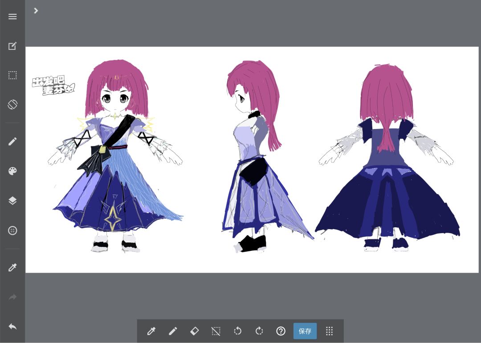The height and width of the screenshot is (343, 481).
Task: Toggle deselect selection icon in bottom toolbar
Action: coord(216,331)
